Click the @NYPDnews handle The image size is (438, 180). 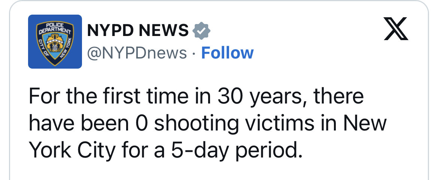pos(137,53)
